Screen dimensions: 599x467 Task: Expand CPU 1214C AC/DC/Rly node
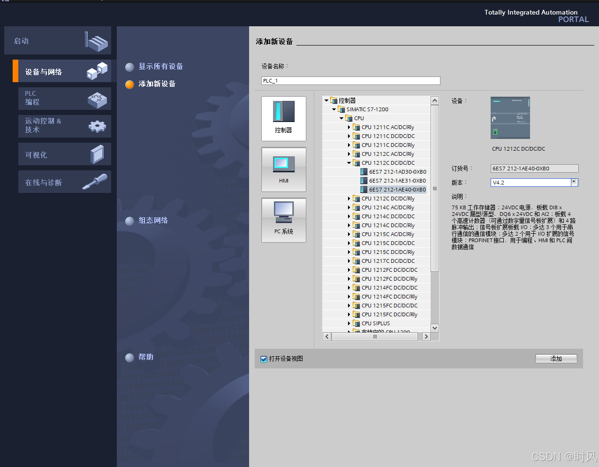tap(349, 207)
